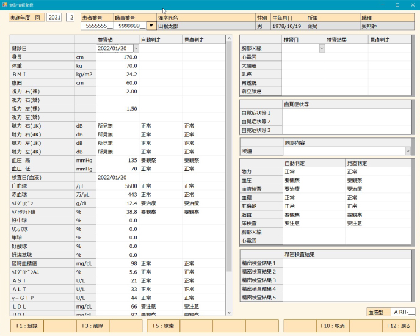
Task: Click scroll up arrow of left table
Action: 229,38
